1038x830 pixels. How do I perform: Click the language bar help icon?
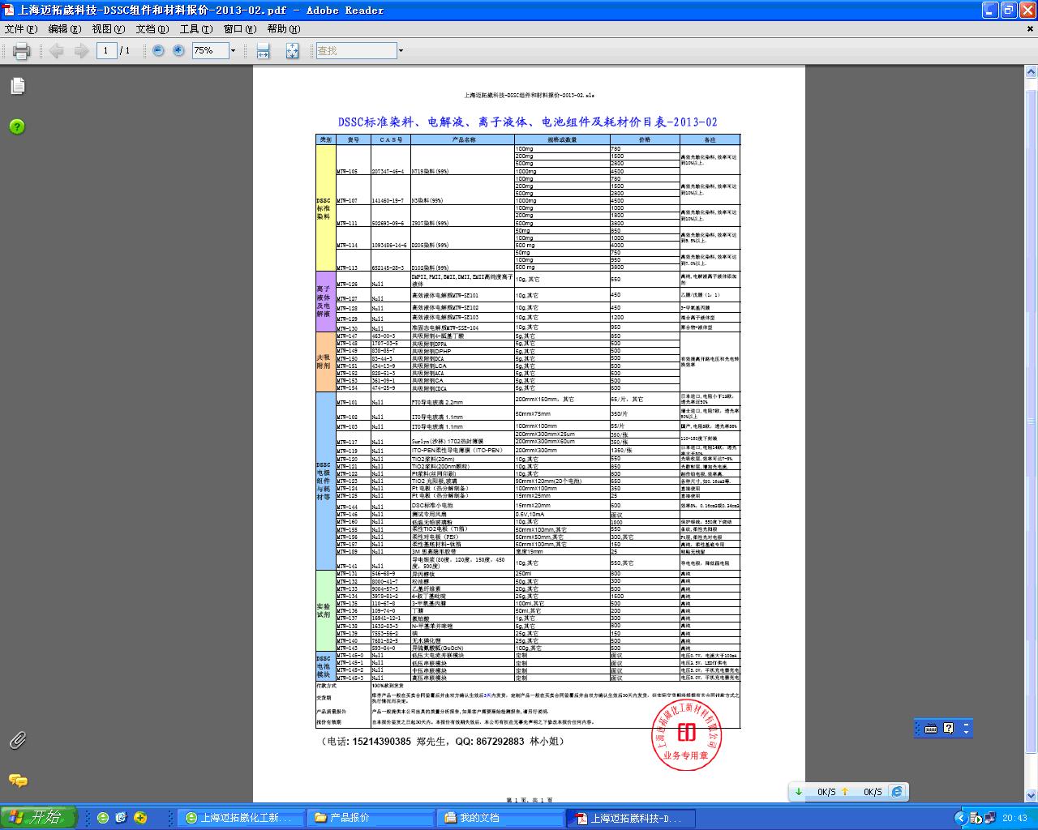[x=949, y=729]
